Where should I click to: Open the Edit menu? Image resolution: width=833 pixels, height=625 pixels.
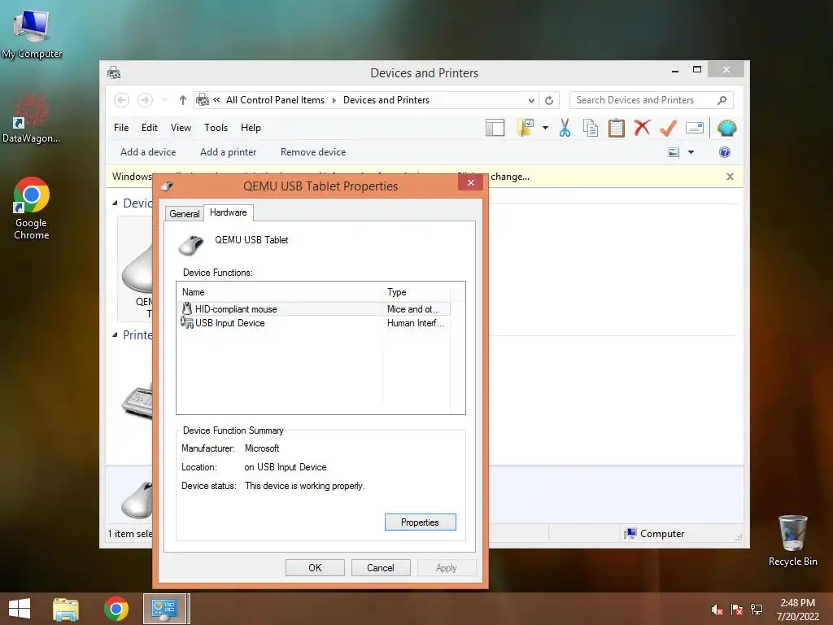point(150,128)
